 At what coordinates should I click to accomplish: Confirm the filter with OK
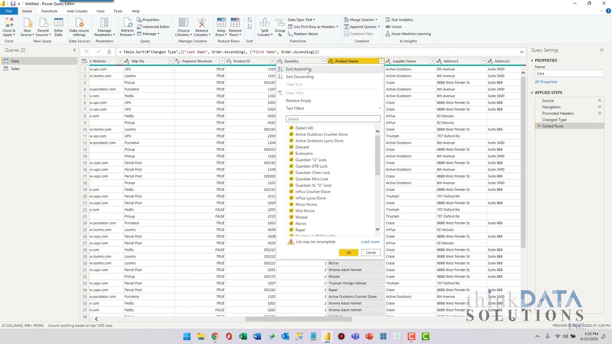coord(349,253)
